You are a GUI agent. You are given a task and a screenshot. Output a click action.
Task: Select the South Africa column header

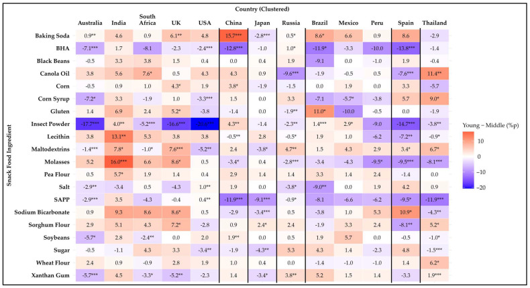(148, 19)
